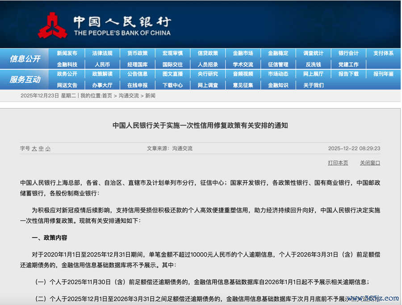Select 金融市场 in the navigation bar
Viewport: 402px width, 305px height.
pos(243,53)
